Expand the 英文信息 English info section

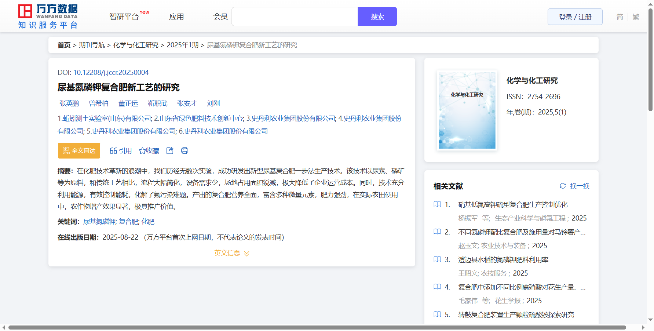pos(231,253)
